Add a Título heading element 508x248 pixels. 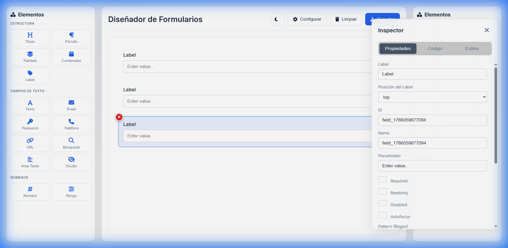30,38
